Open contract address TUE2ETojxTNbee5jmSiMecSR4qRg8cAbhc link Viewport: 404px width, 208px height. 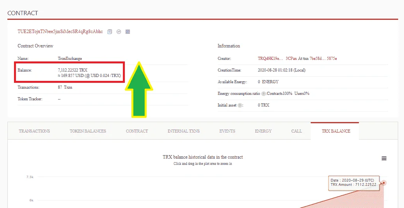click(60, 32)
